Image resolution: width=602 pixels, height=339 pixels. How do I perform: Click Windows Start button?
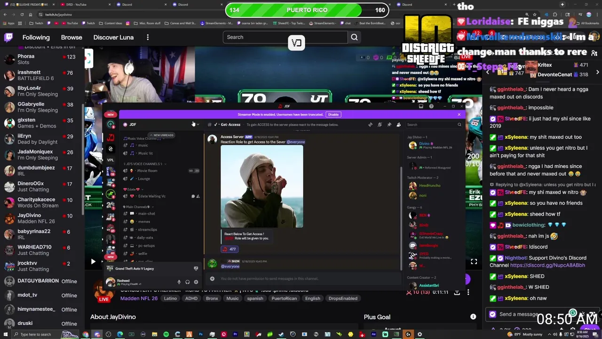(6, 334)
